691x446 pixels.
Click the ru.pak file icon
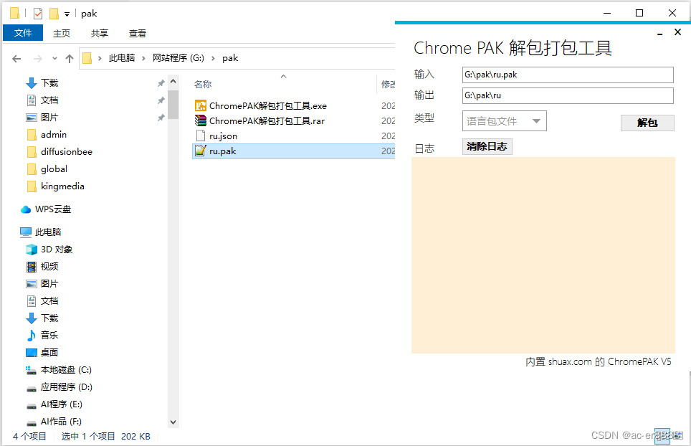click(x=201, y=151)
